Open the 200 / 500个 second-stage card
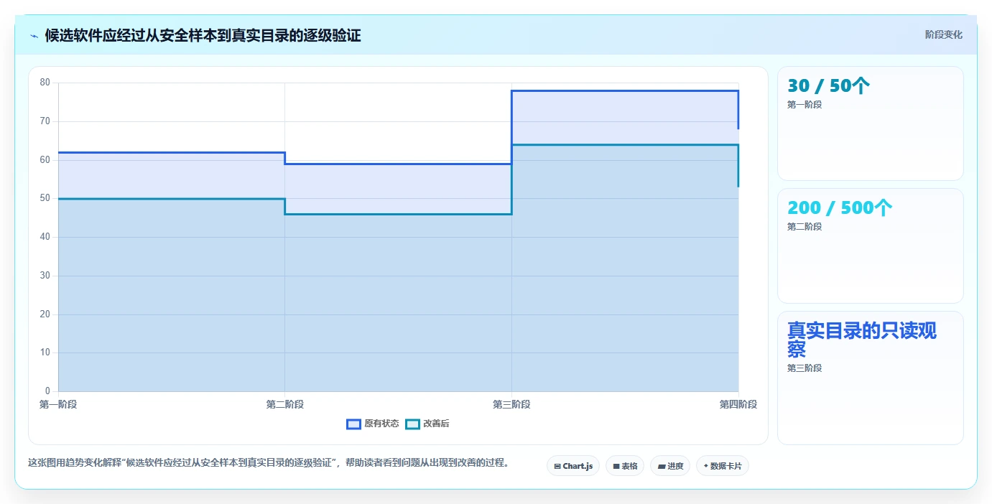This screenshot has height=504, width=992. click(870, 246)
